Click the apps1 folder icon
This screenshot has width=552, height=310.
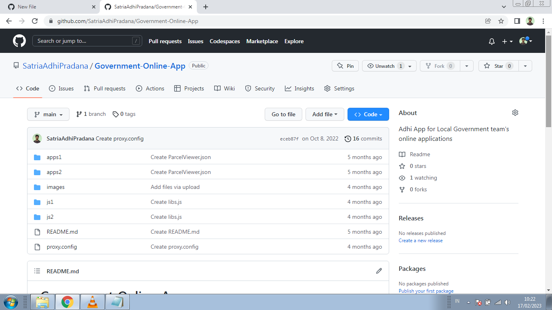coord(37,157)
